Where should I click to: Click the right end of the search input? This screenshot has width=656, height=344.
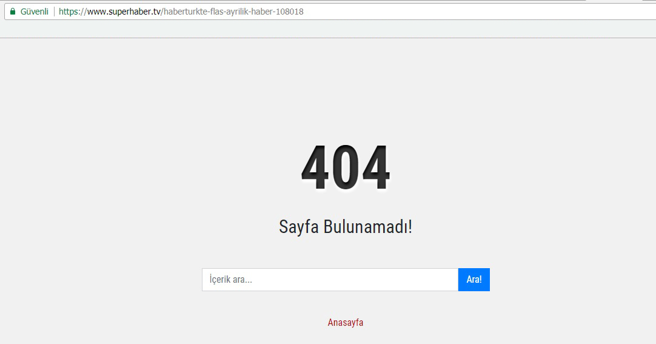point(446,280)
